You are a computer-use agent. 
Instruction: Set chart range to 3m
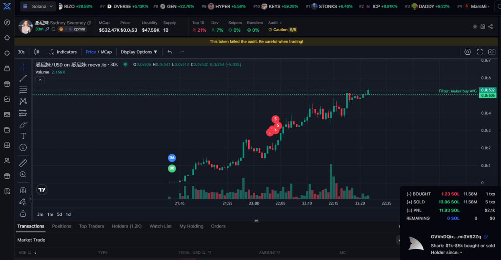point(40,215)
